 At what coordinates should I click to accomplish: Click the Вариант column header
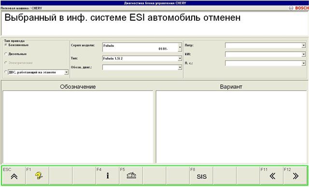click(x=231, y=87)
